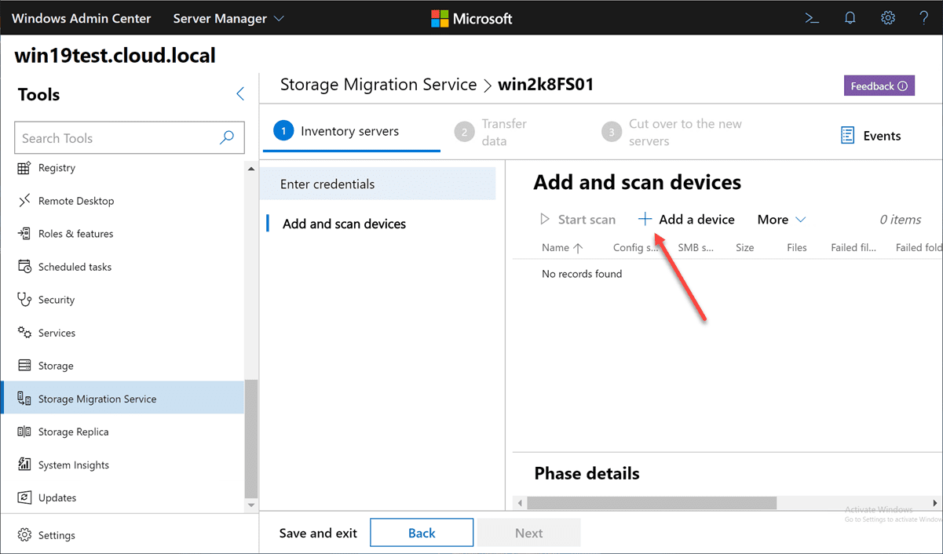The width and height of the screenshot is (943, 554).
Task: Click the help question mark icon
Action: click(924, 18)
